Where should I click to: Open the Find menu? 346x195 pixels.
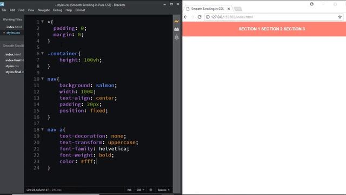[x=22, y=10]
